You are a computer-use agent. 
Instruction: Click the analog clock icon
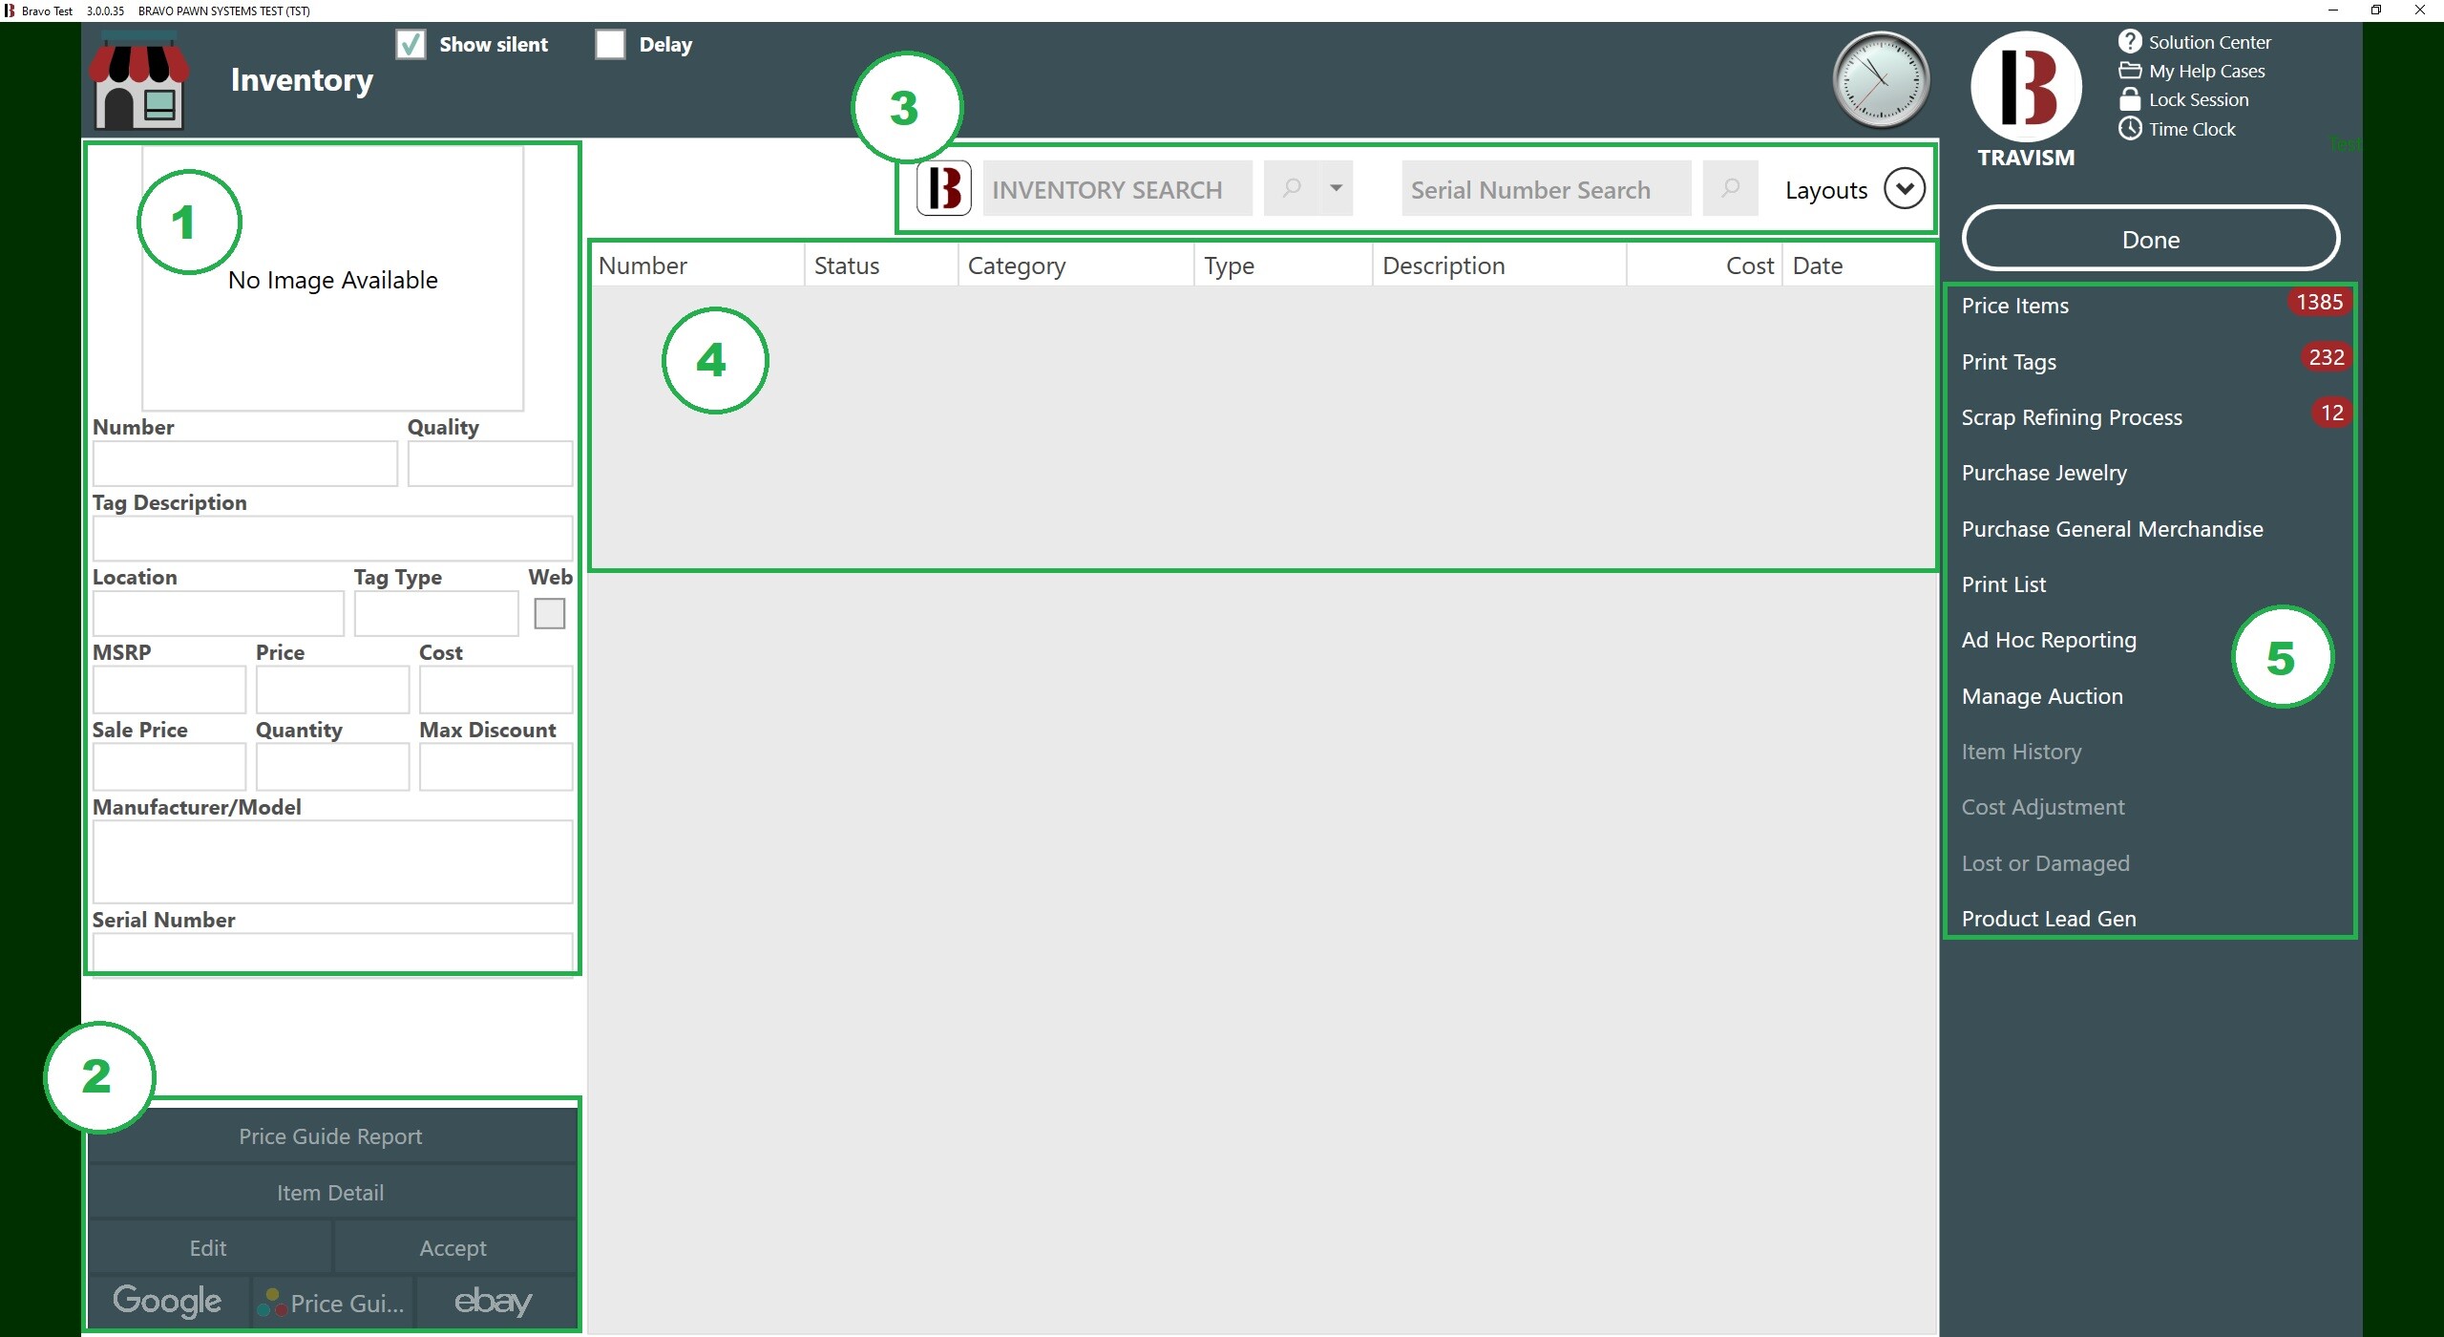[x=1881, y=79]
